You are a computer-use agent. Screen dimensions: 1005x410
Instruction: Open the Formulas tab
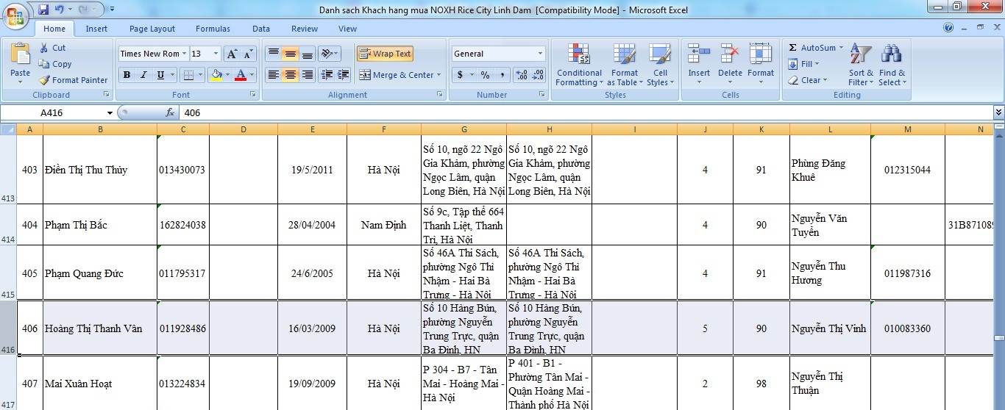[x=213, y=29]
